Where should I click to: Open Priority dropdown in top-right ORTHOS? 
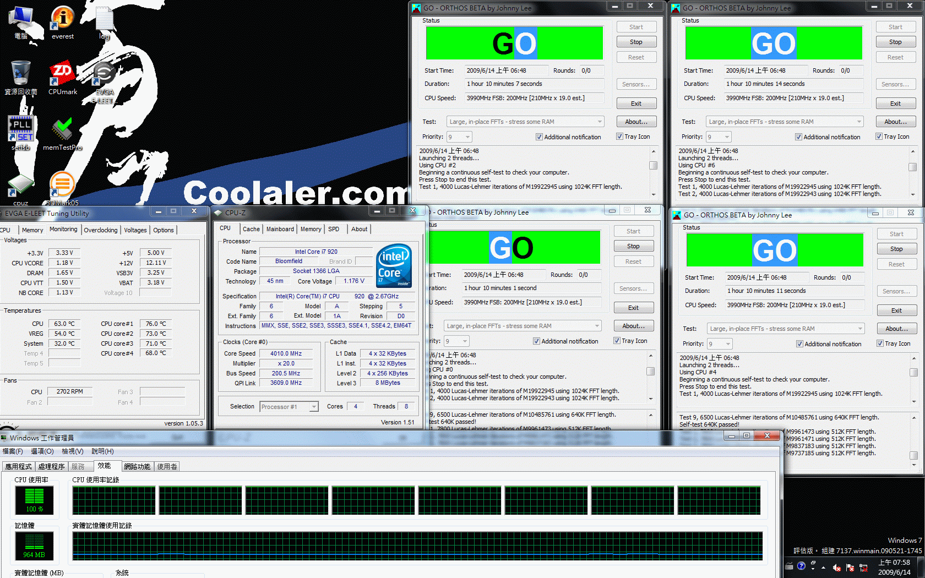(x=719, y=137)
